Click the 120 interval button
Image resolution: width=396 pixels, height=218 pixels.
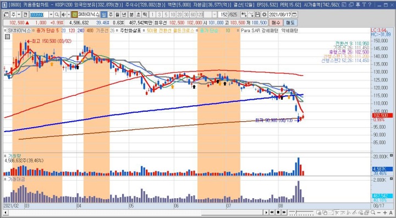[200, 15]
